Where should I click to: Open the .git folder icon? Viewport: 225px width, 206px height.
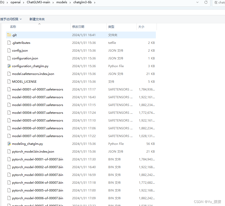pos(9,35)
